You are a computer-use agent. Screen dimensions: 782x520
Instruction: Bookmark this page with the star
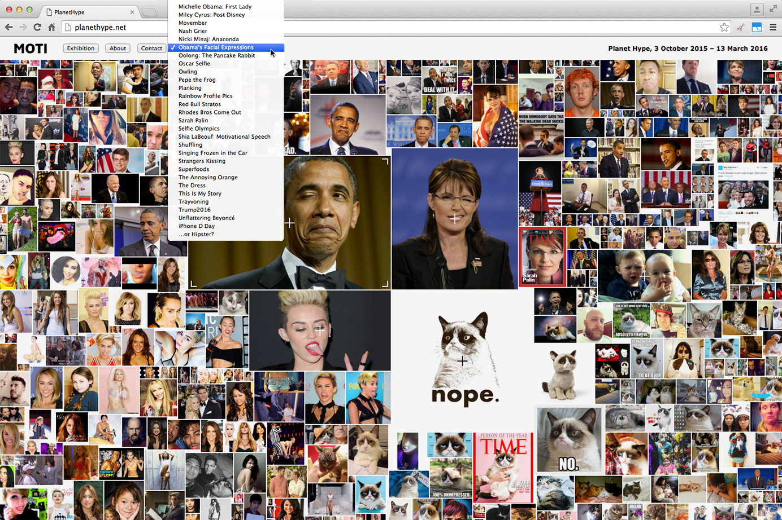[724, 27]
